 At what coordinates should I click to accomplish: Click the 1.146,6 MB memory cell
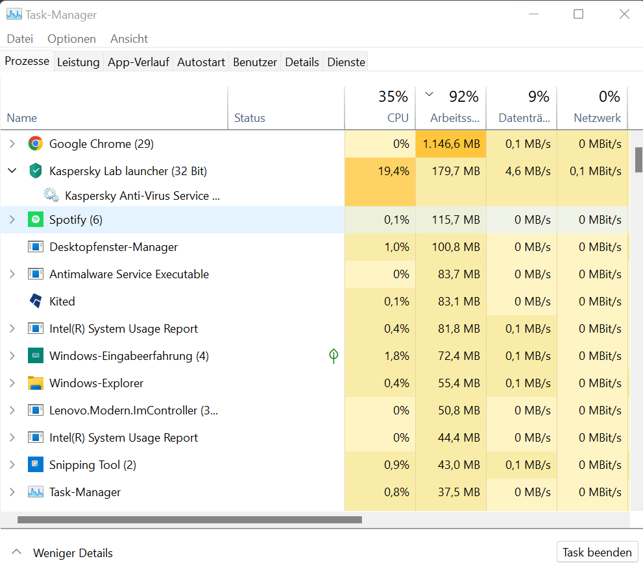tap(451, 144)
